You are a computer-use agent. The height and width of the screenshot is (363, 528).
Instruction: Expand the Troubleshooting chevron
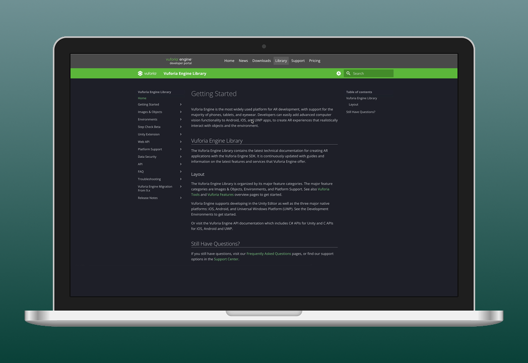[181, 179]
